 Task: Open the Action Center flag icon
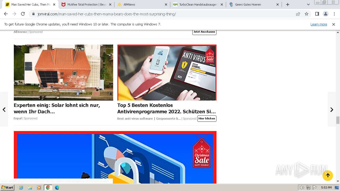point(315,188)
